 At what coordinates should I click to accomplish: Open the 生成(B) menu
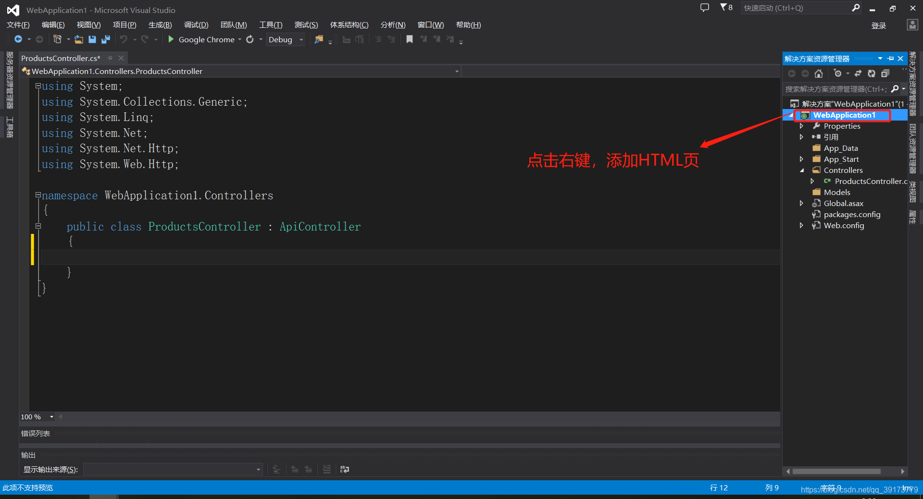160,25
